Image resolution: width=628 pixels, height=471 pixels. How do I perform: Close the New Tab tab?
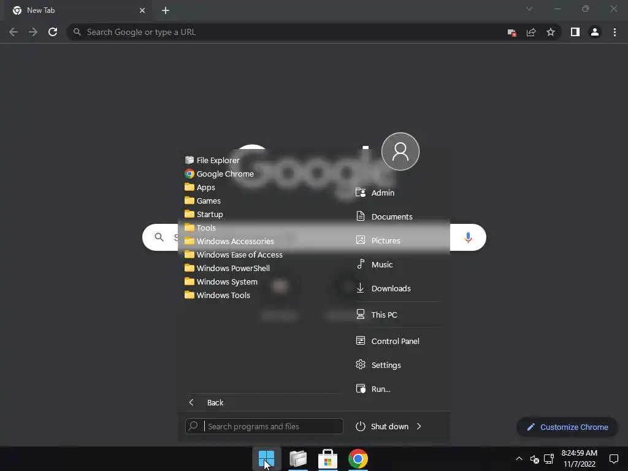(142, 10)
